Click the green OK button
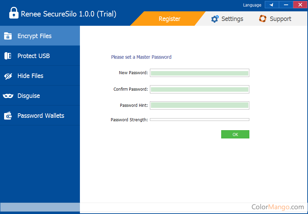Screen dimensions: 308x214 (235, 134)
